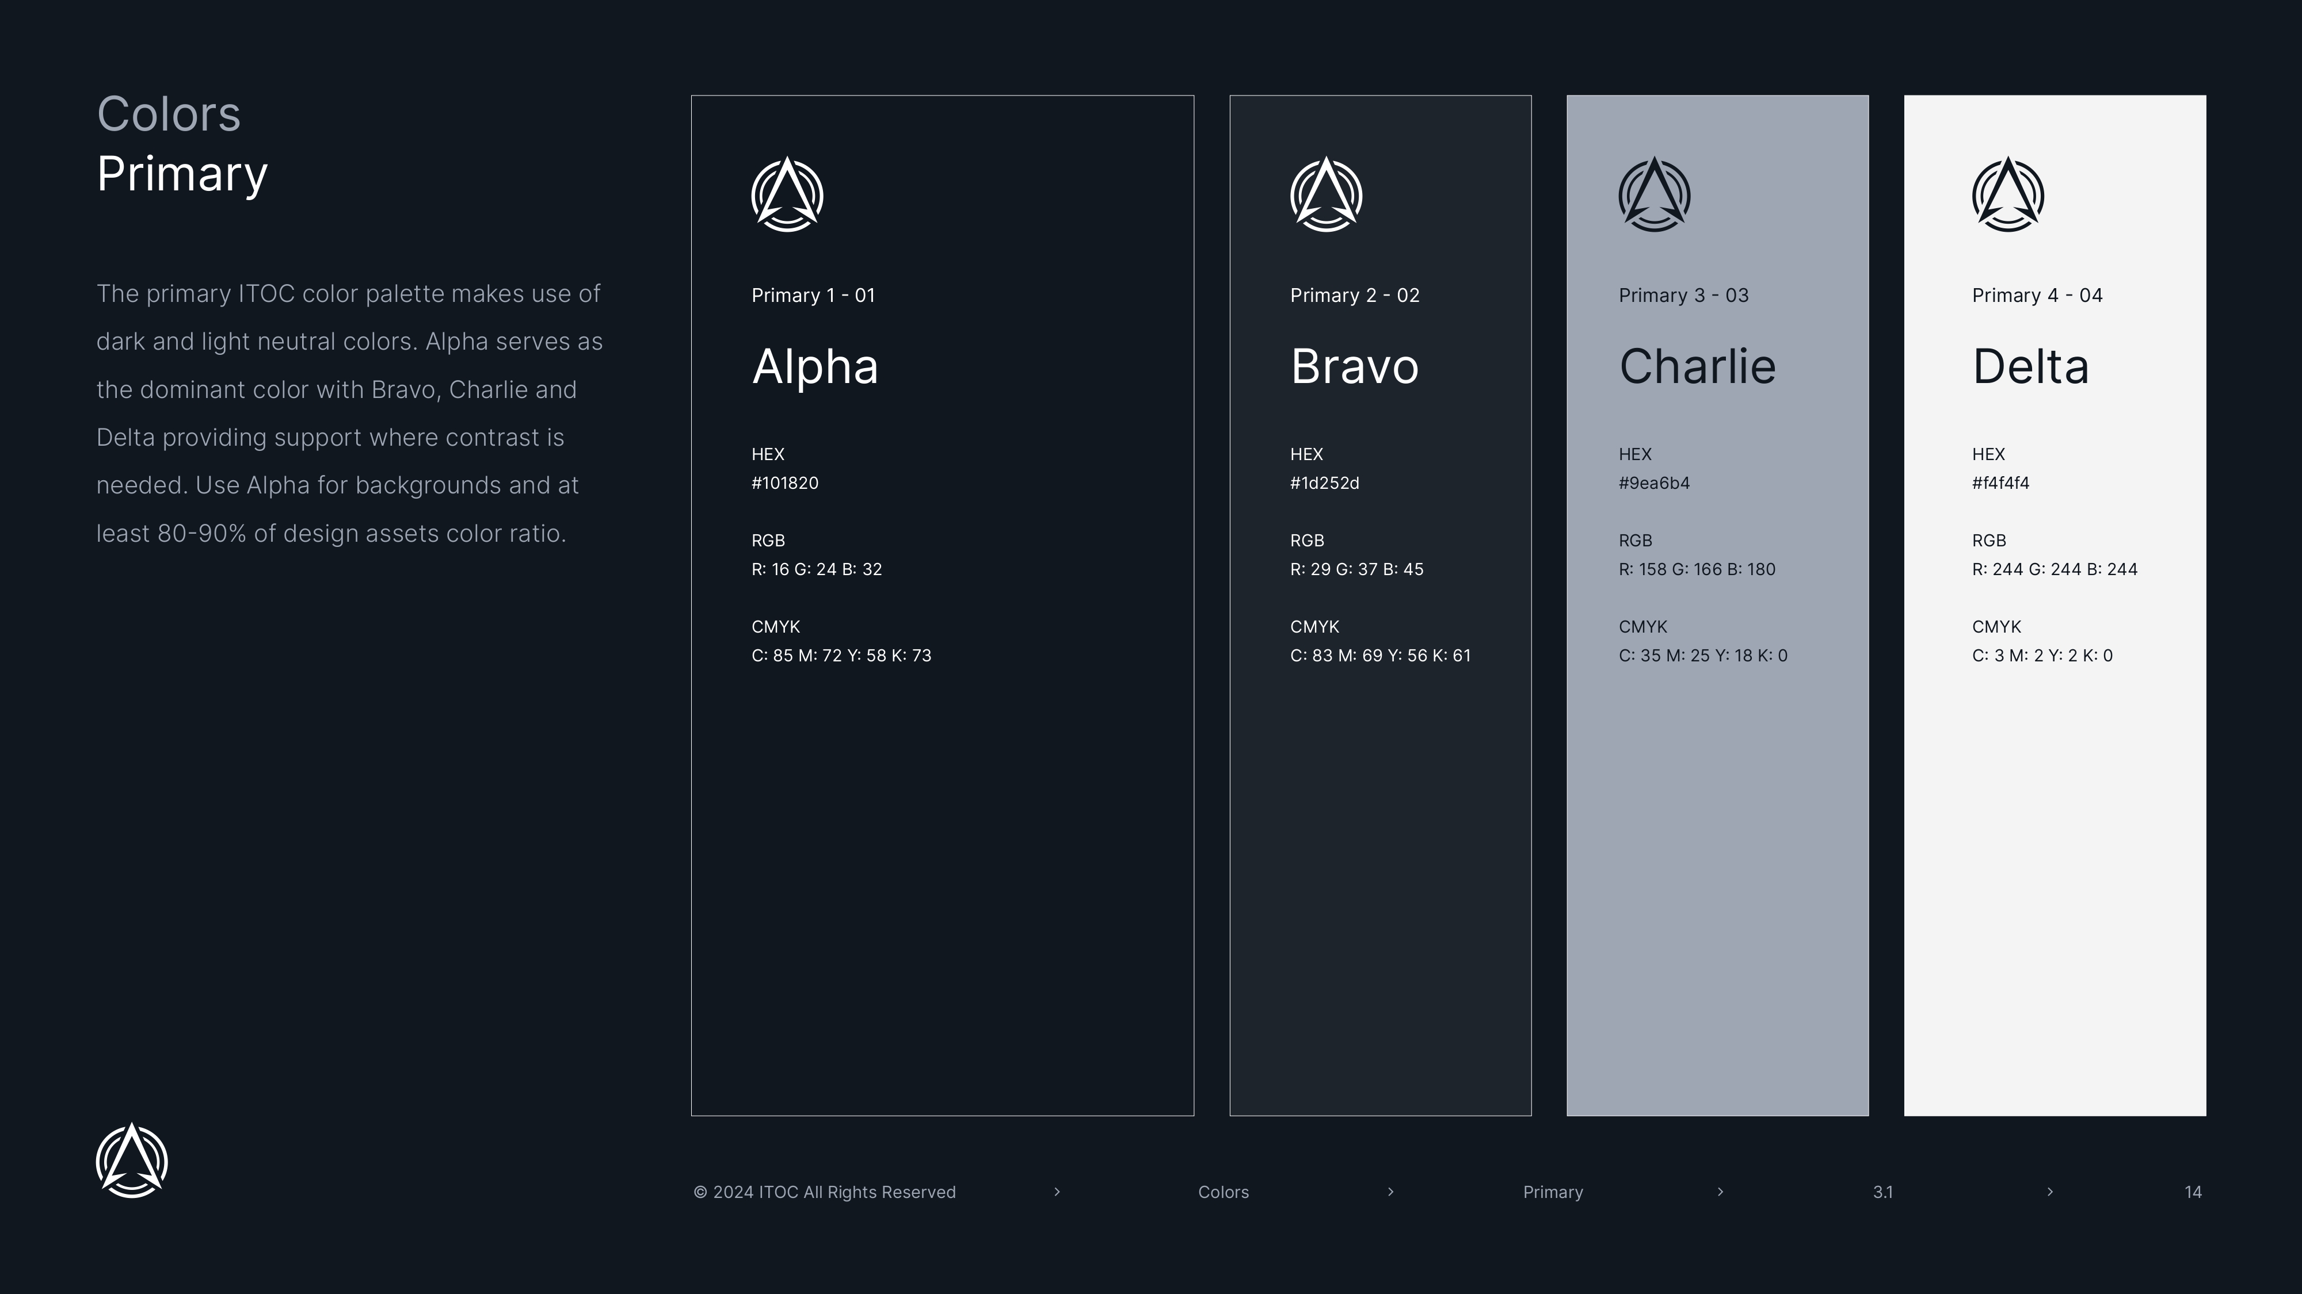Click RGB value R: 16 G: 24 B: 32
Image resolution: width=2302 pixels, height=1294 pixels.
click(x=817, y=570)
